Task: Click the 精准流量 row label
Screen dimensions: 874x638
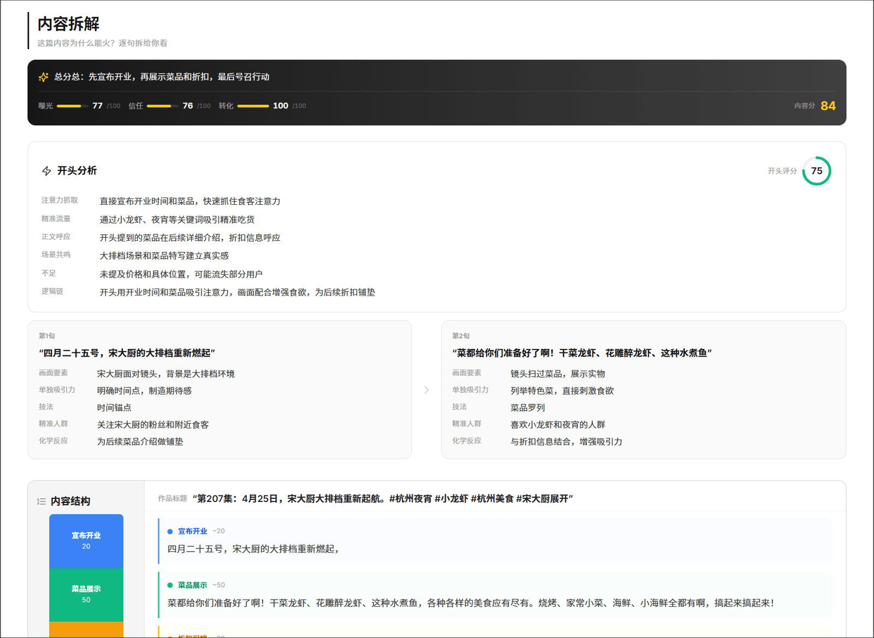Action: (x=56, y=218)
